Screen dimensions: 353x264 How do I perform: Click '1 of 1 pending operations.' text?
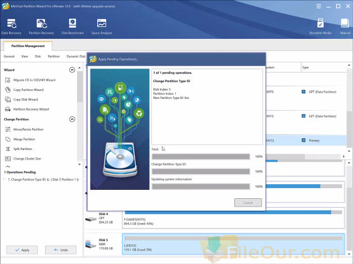coord(173,72)
